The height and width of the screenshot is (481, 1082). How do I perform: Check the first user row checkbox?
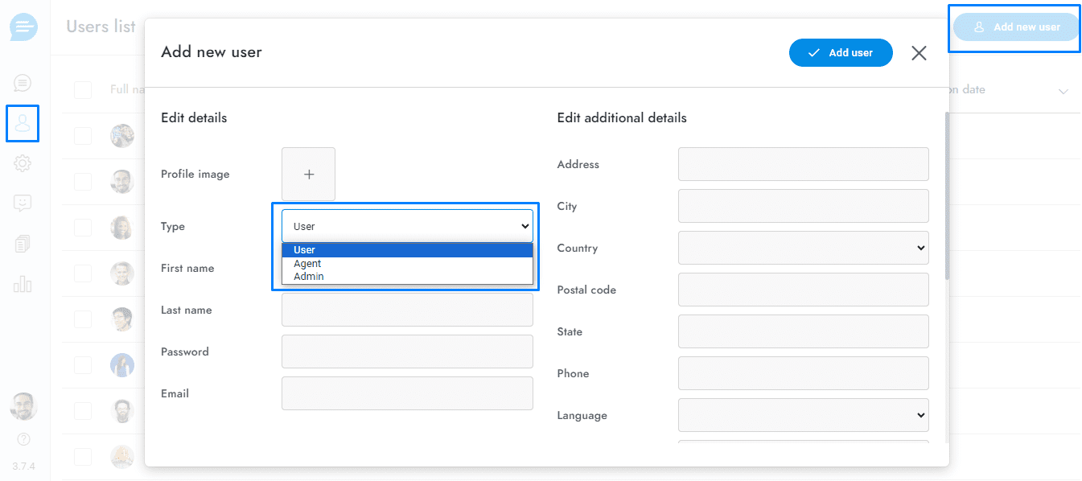click(x=83, y=136)
